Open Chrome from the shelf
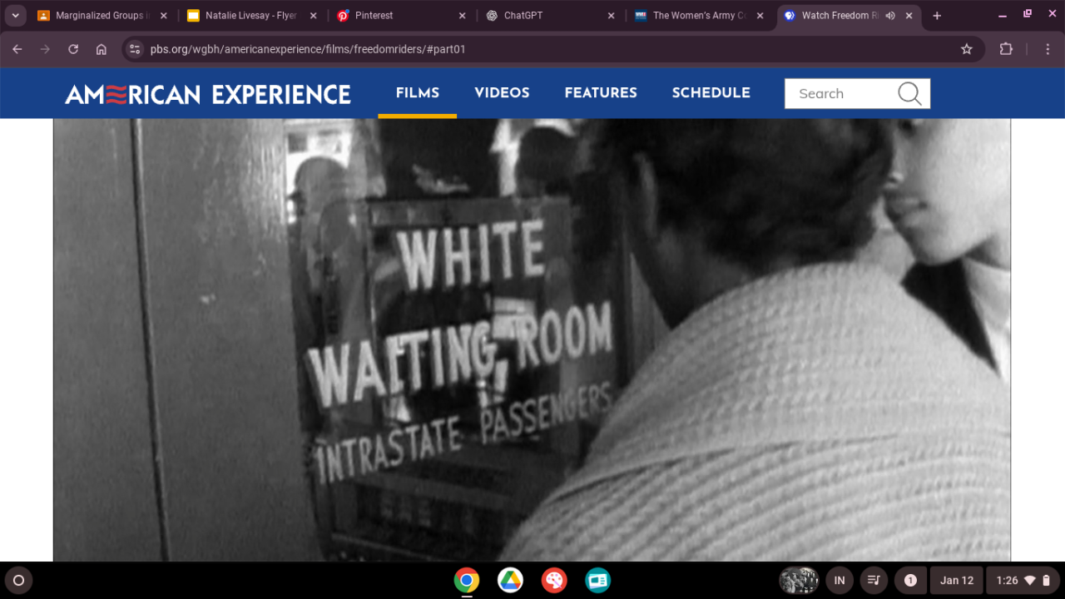 pyautogui.click(x=467, y=580)
